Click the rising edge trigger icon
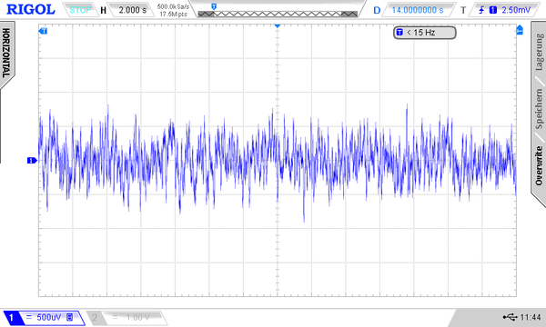 point(481,10)
